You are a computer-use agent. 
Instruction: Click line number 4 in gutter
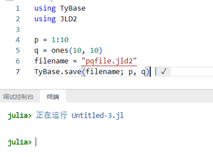pos(18,40)
